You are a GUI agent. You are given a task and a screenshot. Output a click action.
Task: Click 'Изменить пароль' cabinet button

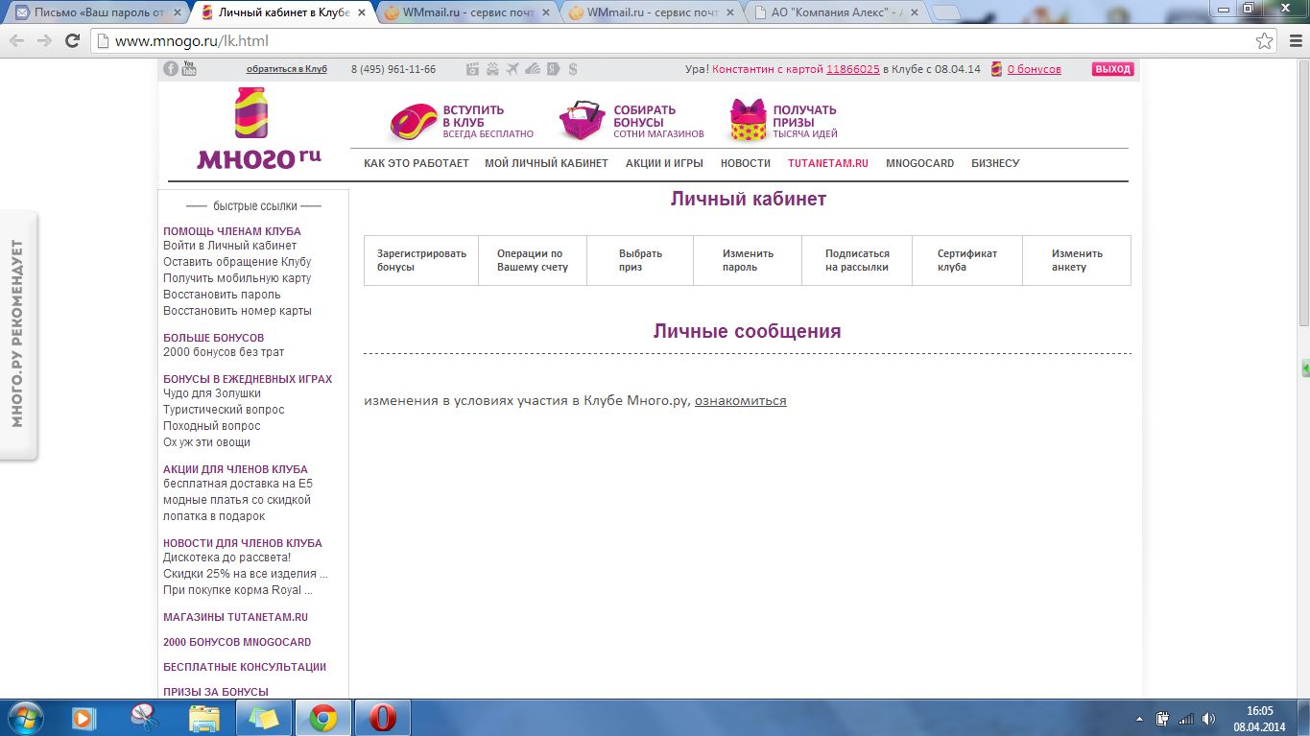coord(748,260)
